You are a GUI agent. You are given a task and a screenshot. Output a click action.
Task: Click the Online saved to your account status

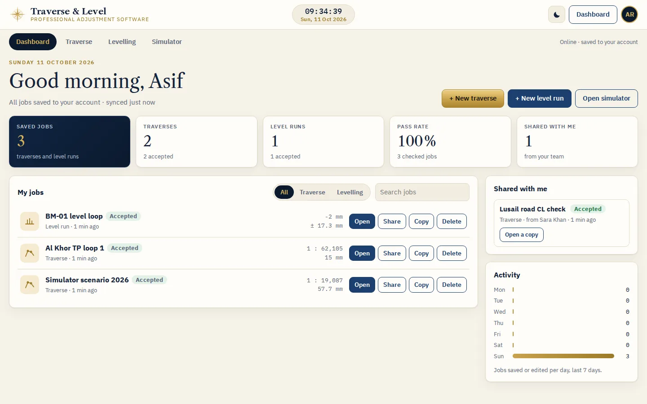click(x=598, y=42)
